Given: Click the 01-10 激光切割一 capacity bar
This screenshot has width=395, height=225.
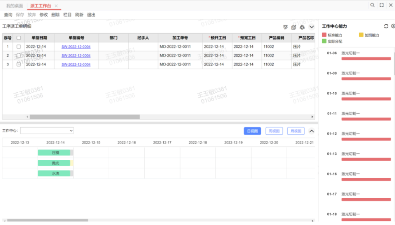Looking at the screenshot, I should point(366,99).
